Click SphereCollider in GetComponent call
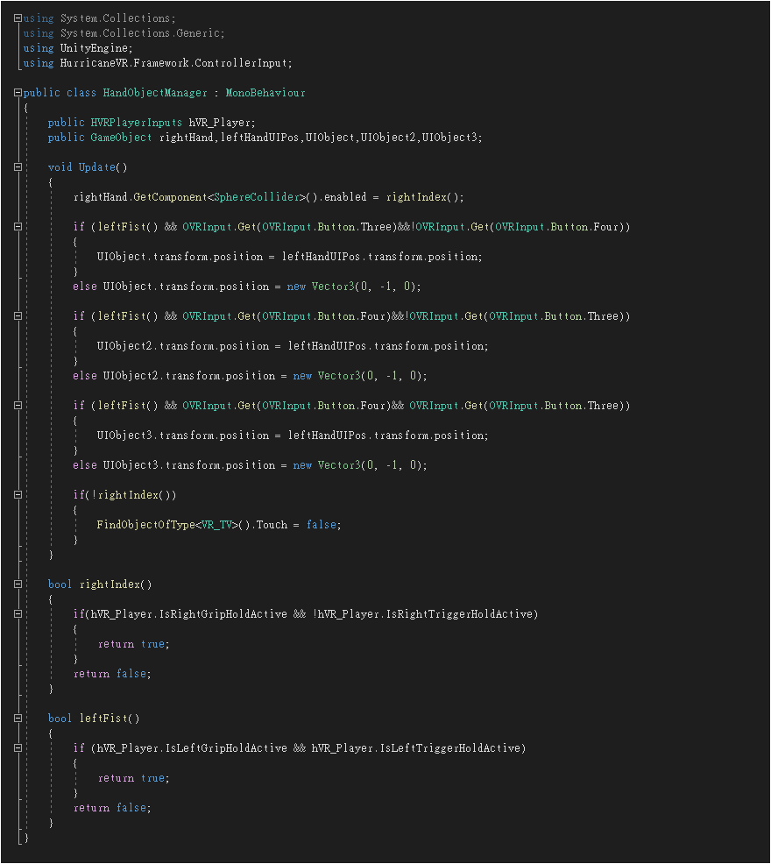Screen dimensions: 771x864 (x=256, y=196)
